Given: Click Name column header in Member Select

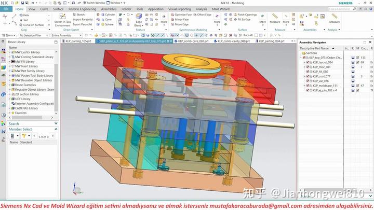Looking at the screenshot, I should pyautogui.click(x=14, y=142).
